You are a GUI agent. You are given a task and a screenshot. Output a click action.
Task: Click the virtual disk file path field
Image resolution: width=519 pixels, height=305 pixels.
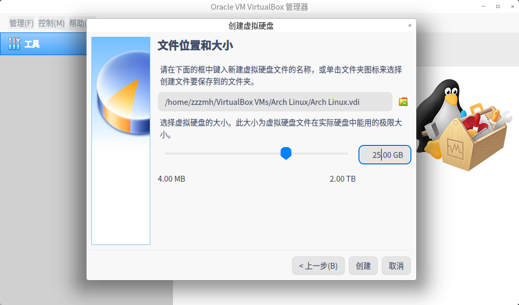pos(275,102)
